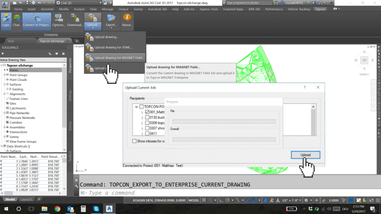Click the Point Elevation column header
Screen dimensions: 381x214
pos(50,157)
